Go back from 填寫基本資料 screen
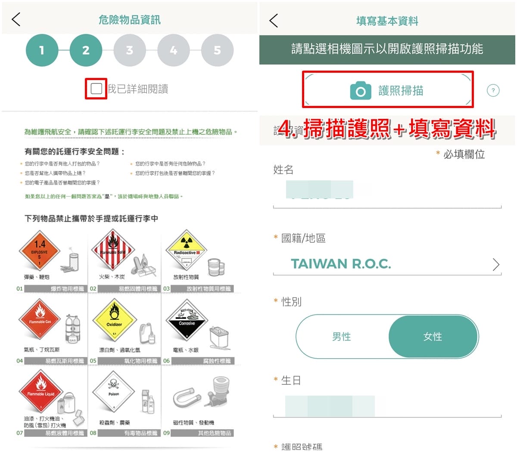The width and height of the screenshot is (517, 452). coord(274,20)
